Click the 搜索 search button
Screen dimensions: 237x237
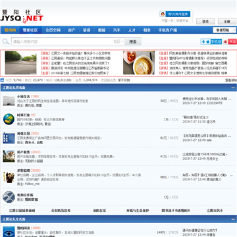tap(133, 41)
